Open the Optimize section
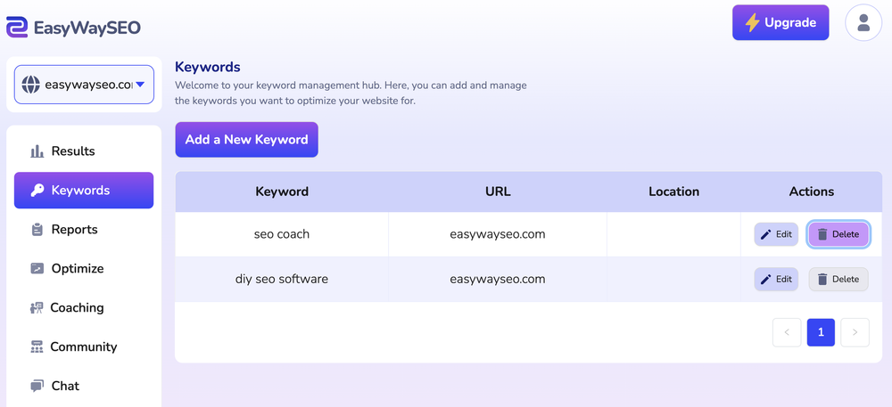This screenshot has height=407, width=892. [x=84, y=268]
